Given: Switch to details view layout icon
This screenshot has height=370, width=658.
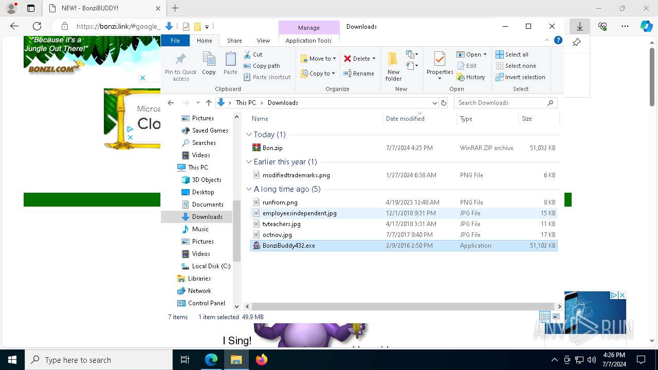Looking at the screenshot, I should (544, 317).
